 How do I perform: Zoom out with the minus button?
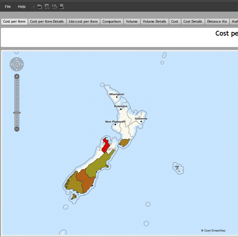17,129
